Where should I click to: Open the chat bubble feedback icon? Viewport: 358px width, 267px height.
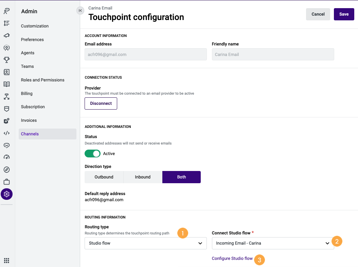(x=6, y=145)
